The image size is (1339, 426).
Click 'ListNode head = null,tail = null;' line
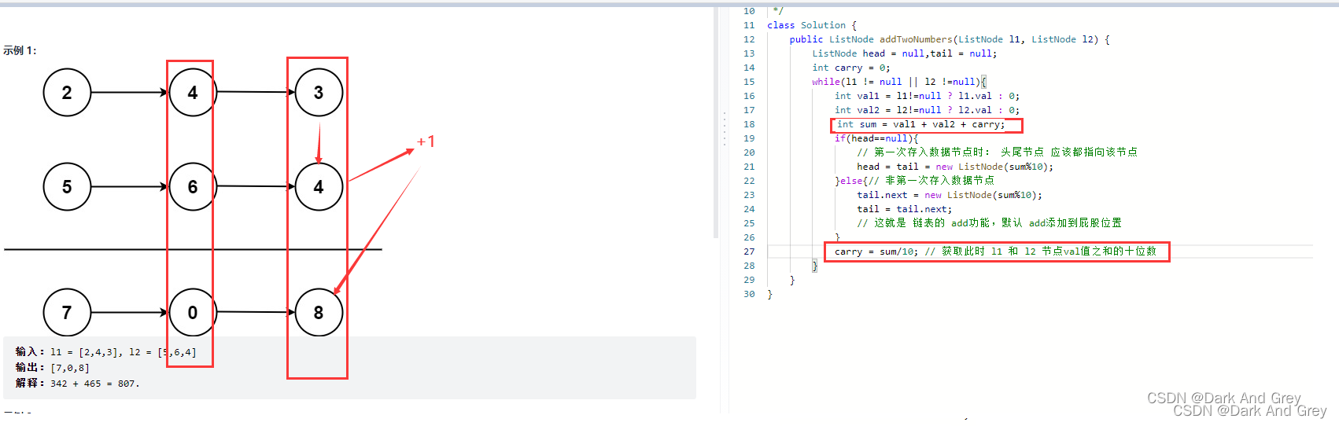[905, 53]
